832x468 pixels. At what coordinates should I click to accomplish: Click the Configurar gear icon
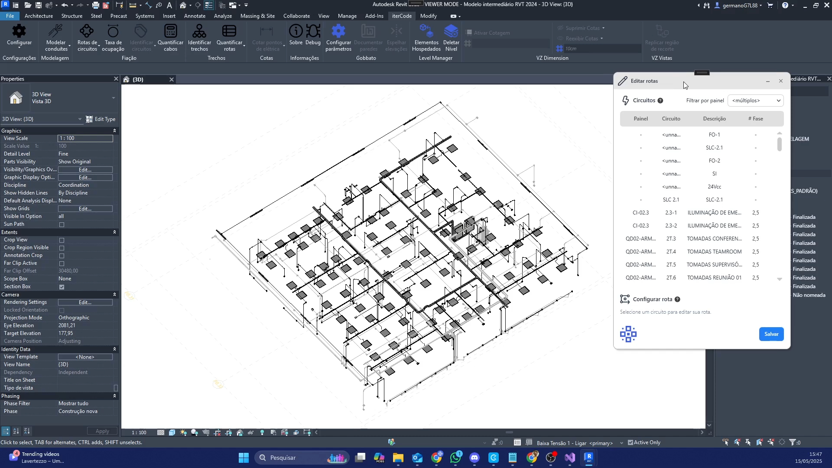click(x=19, y=32)
